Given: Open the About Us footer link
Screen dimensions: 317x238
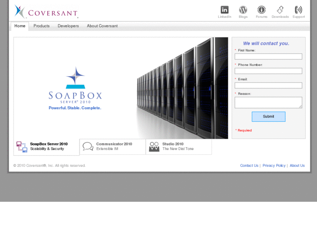Looking at the screenshot, I should [x=297, y=166].
